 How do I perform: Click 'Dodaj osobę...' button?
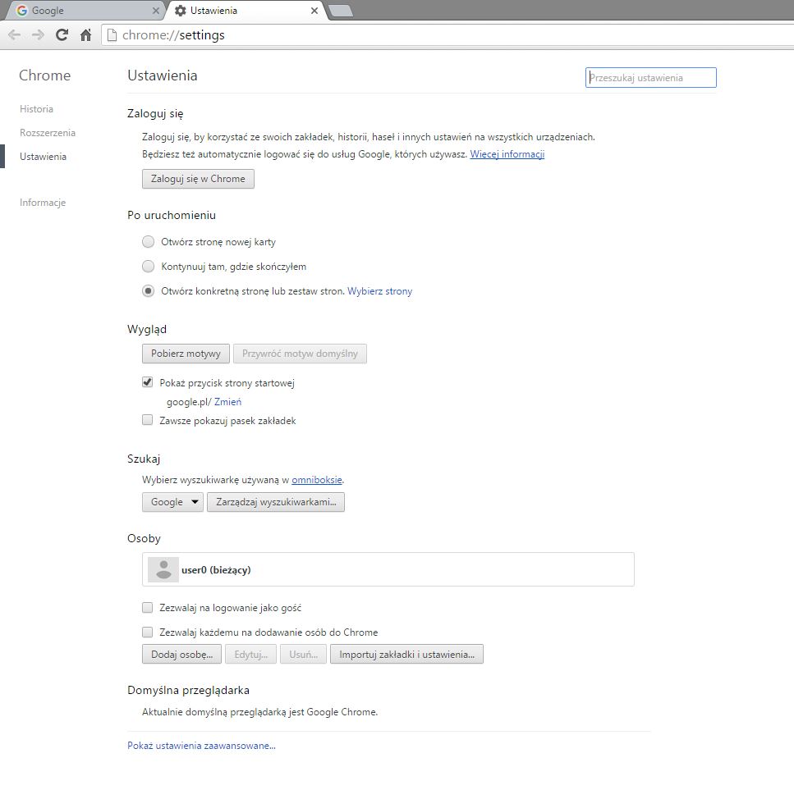181,655
